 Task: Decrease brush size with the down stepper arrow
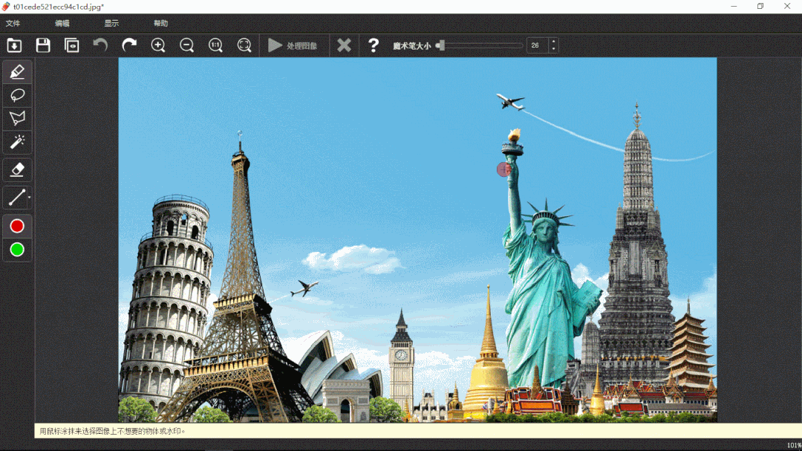[553, 49]
